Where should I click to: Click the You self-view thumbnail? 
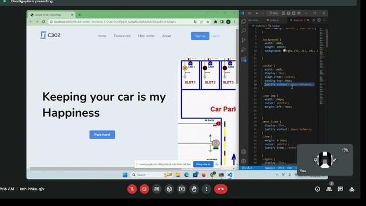pos(325,160)
